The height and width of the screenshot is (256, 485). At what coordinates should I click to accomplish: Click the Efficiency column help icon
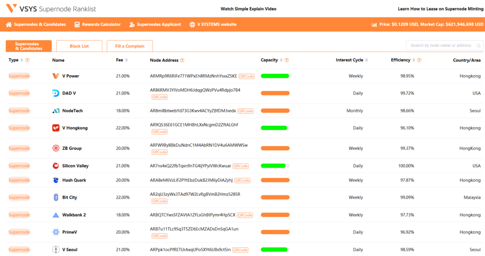click(x=419, y=60)
